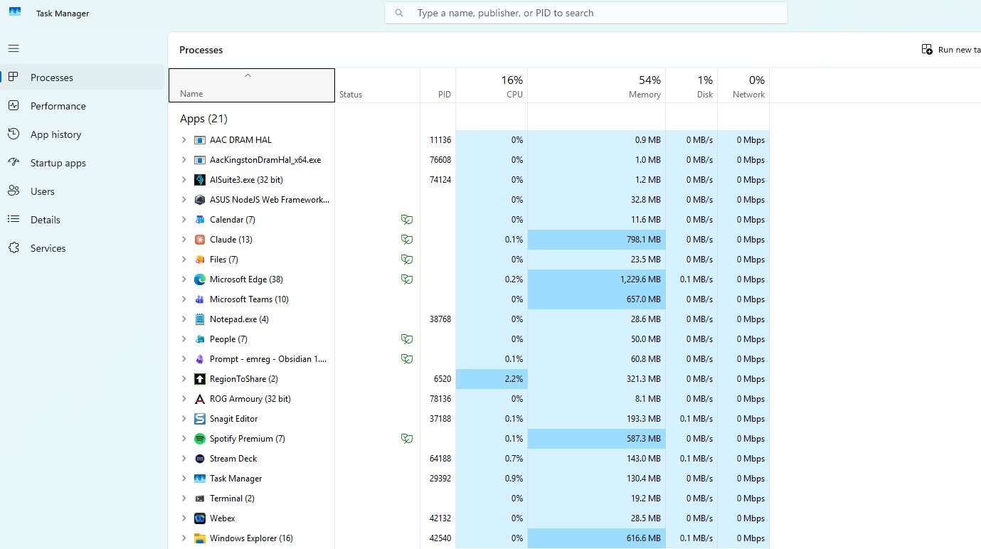Click the Details list icon in the sidebar
This screenshot has height=549, width=981.
point(14,219)
